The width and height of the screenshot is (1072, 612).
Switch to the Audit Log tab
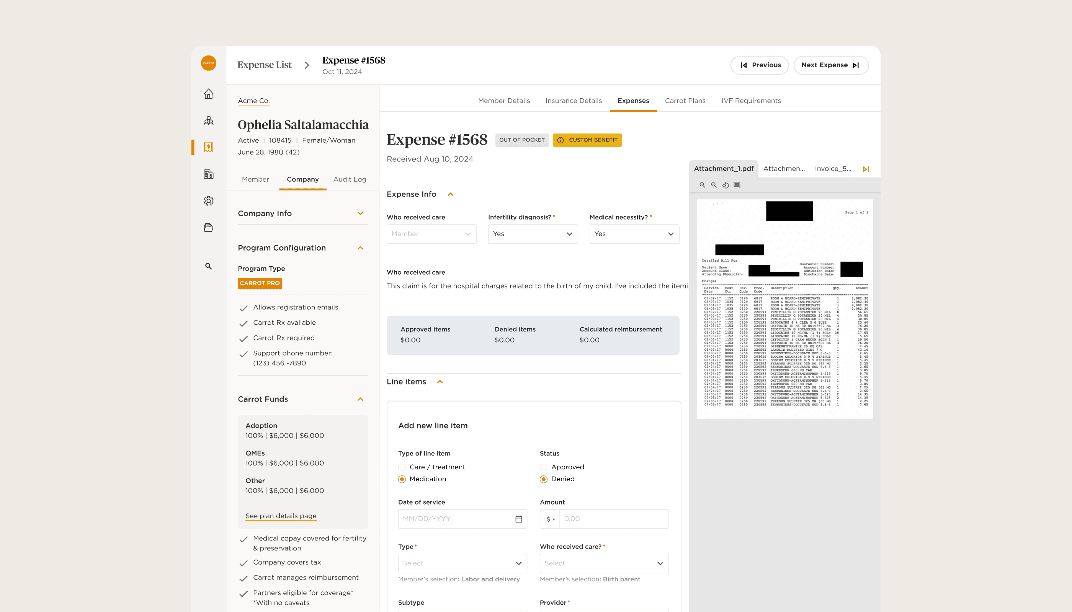point(350,179)
